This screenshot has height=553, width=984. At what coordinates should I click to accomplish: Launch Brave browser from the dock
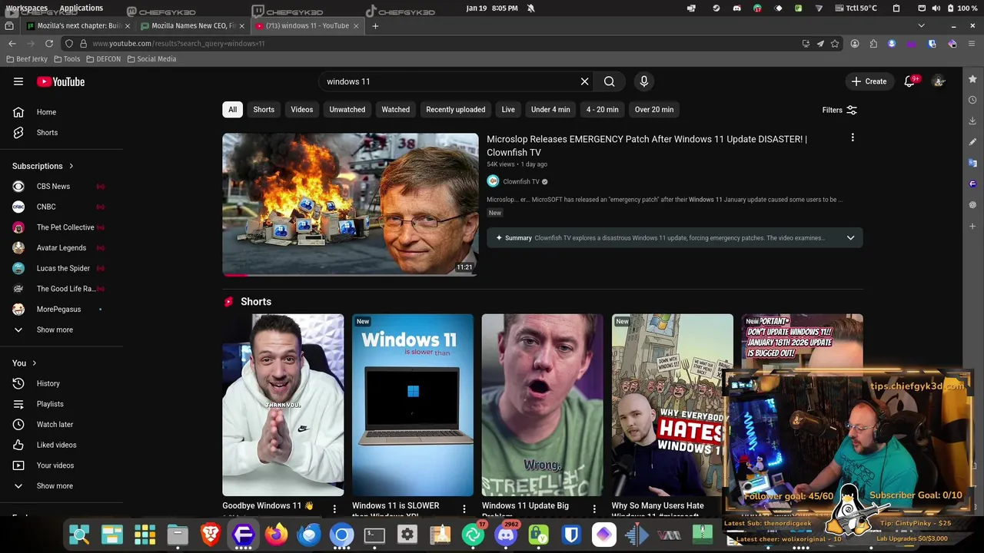click(x=211, y=535)
